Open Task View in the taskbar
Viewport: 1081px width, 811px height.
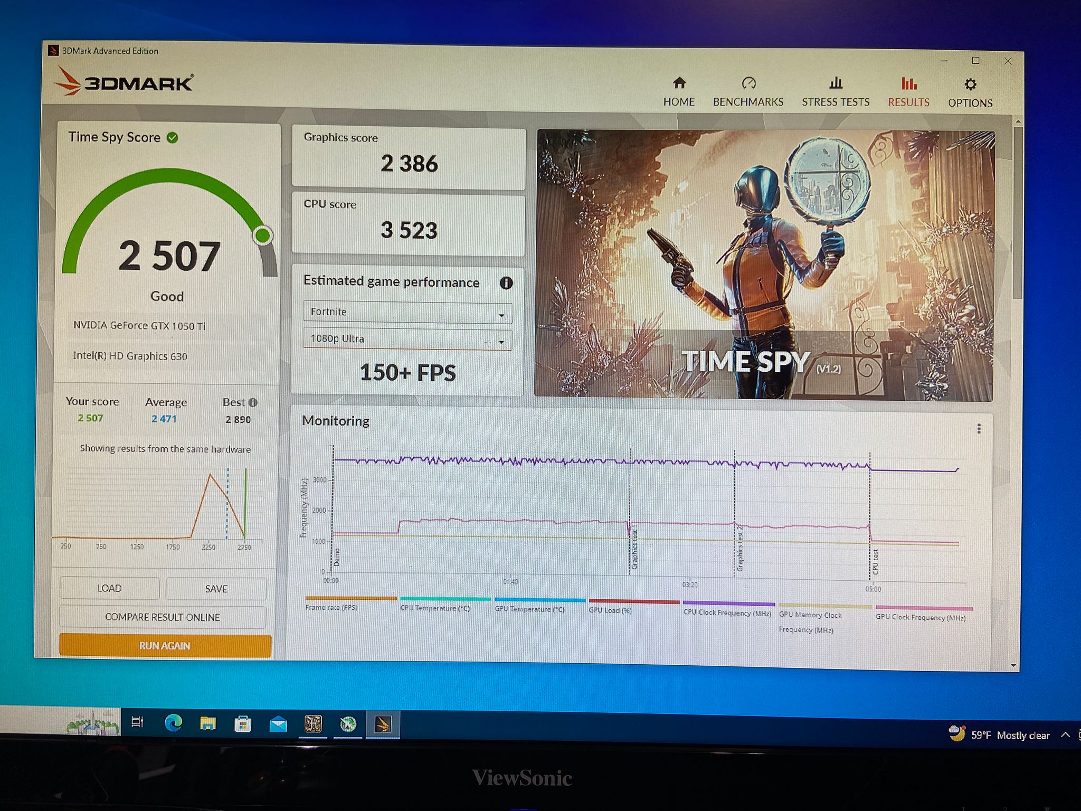[137, 722]
